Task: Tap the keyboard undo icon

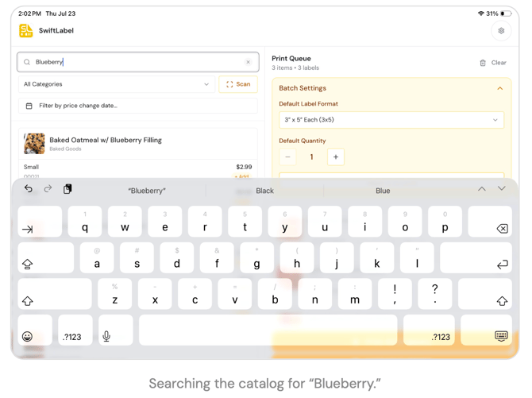Action: click(29, 189)
